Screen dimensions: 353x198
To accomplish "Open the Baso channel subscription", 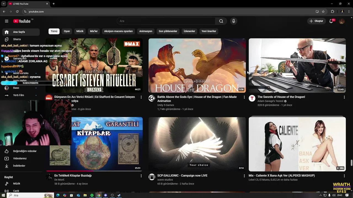I will tap(21, 88).
